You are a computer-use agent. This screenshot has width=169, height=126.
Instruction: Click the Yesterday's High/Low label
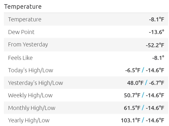point(35,83)
